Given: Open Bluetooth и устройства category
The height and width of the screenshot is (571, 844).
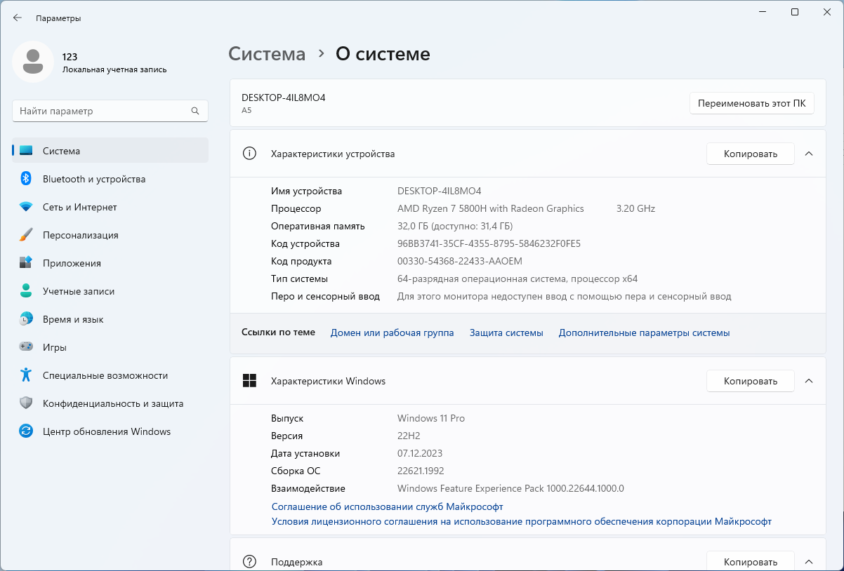Looking at the screenshot, I should point(110,179).
